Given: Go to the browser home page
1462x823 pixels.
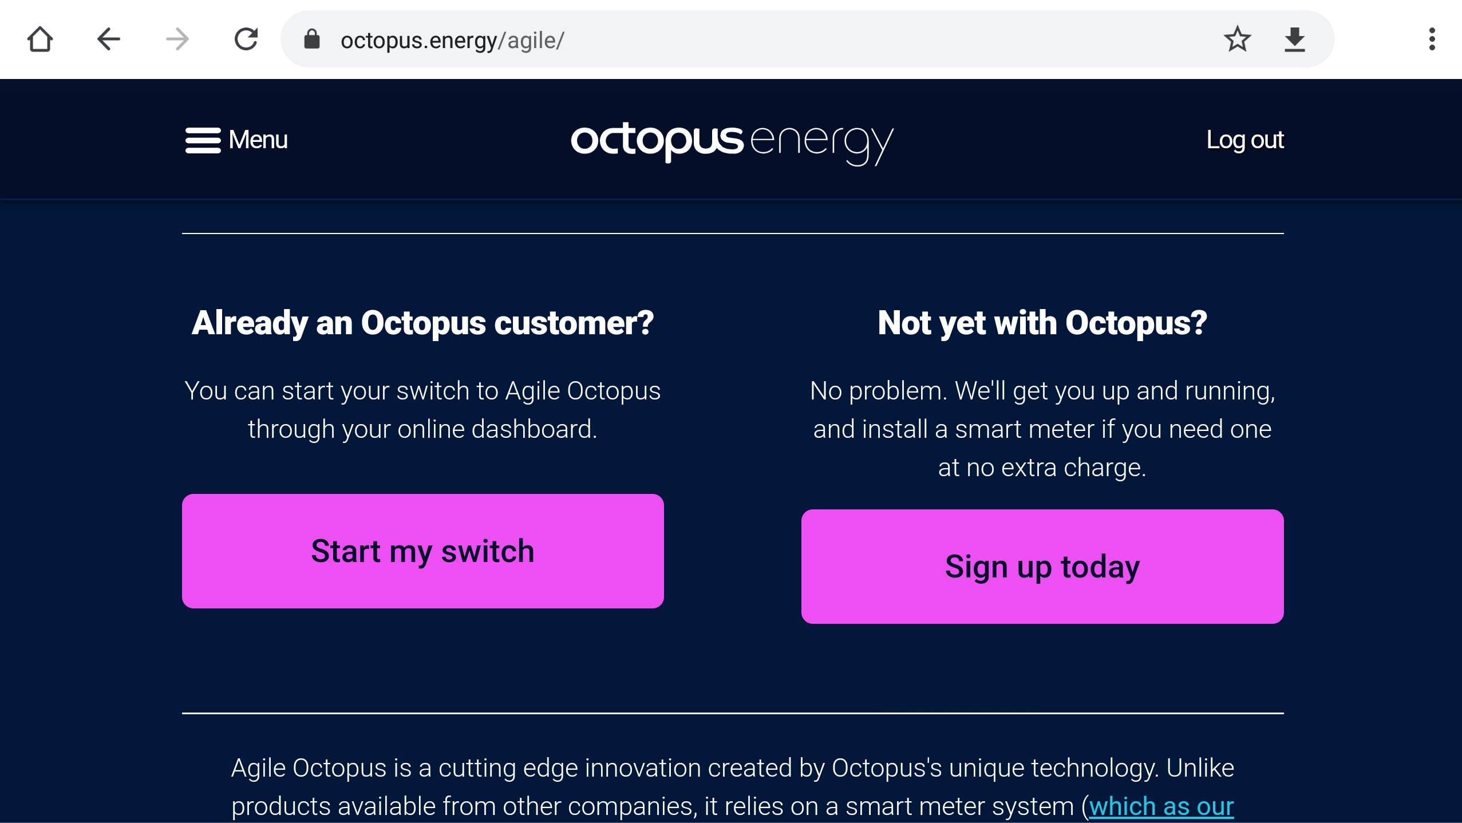Looking at the screenshot, I should pos(40,39).
